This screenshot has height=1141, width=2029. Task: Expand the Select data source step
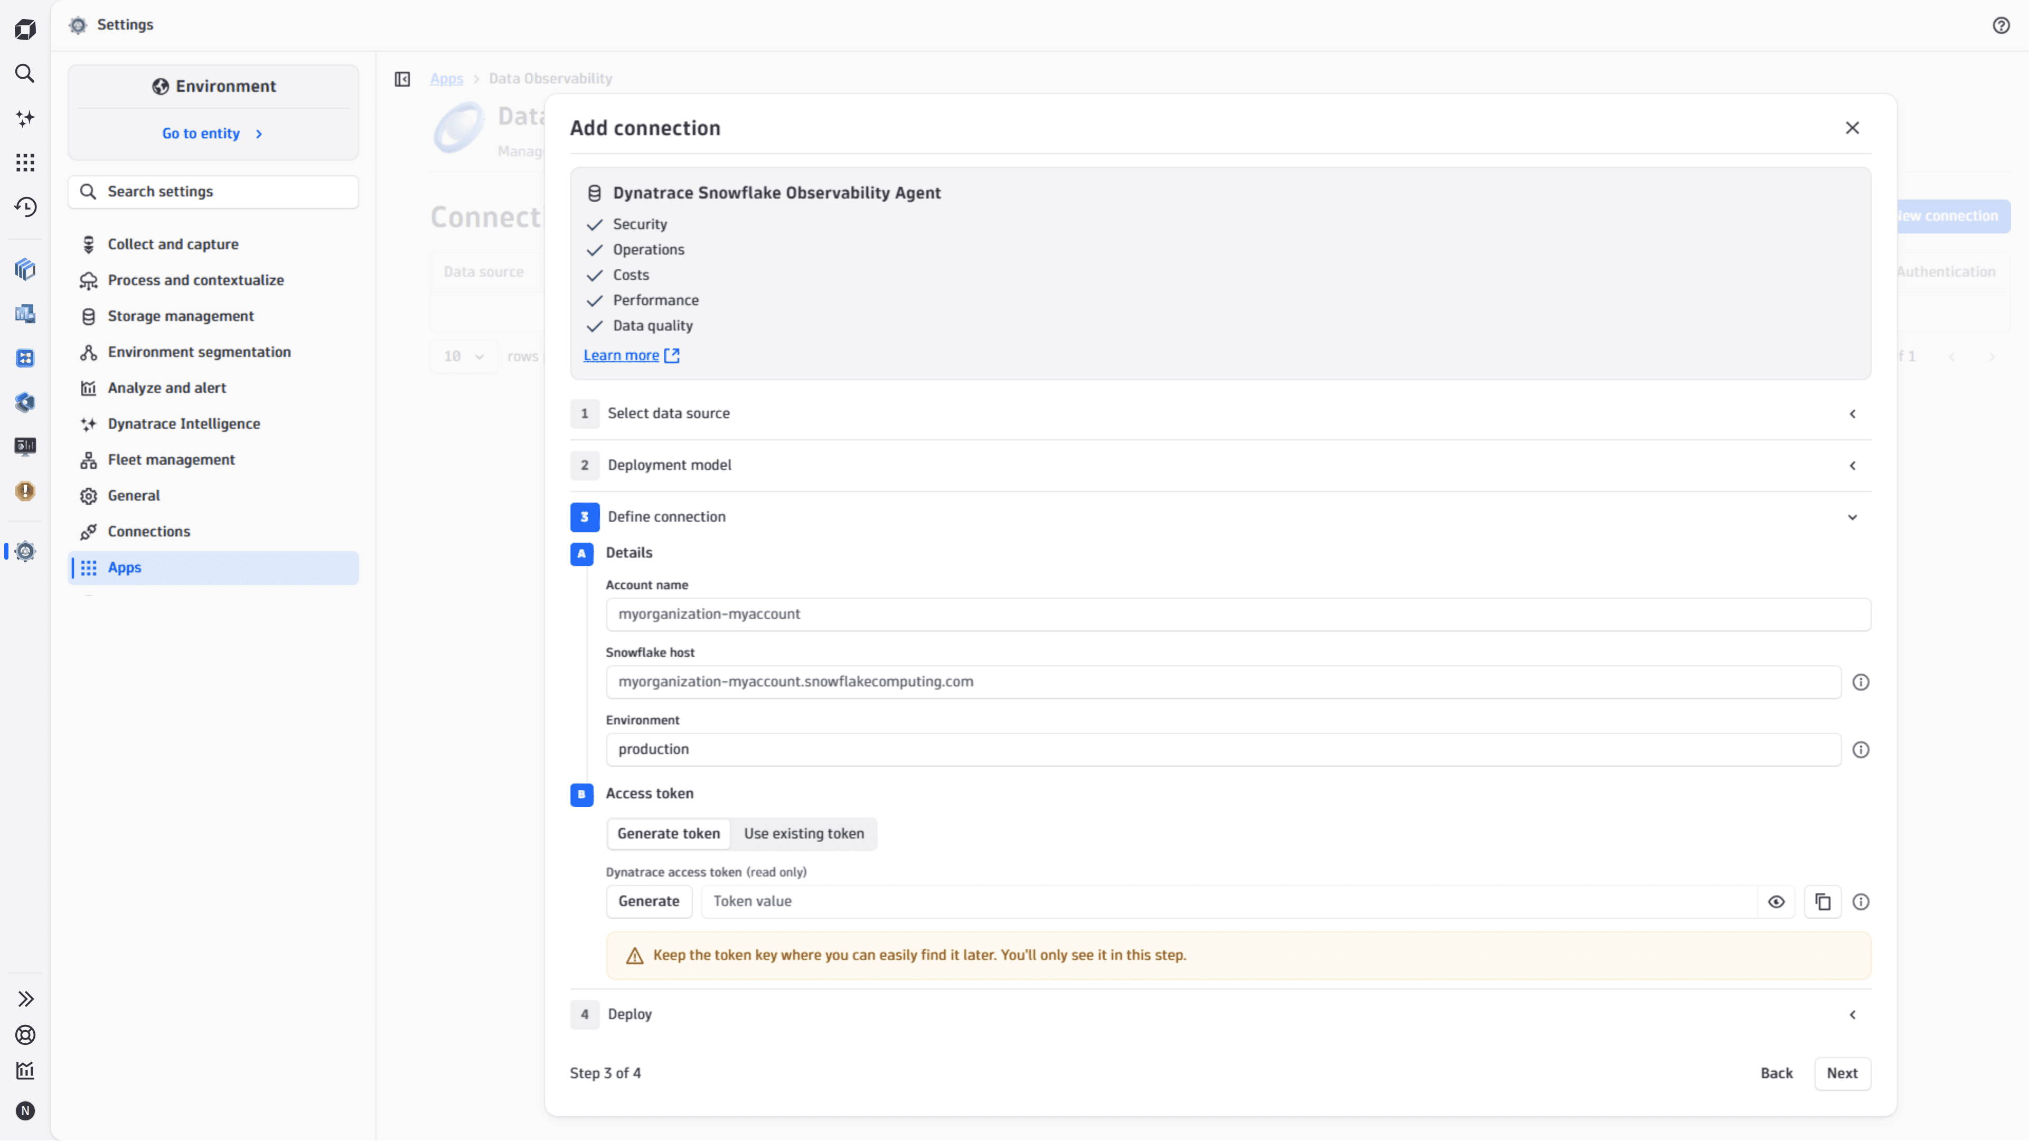(1220, 413)
